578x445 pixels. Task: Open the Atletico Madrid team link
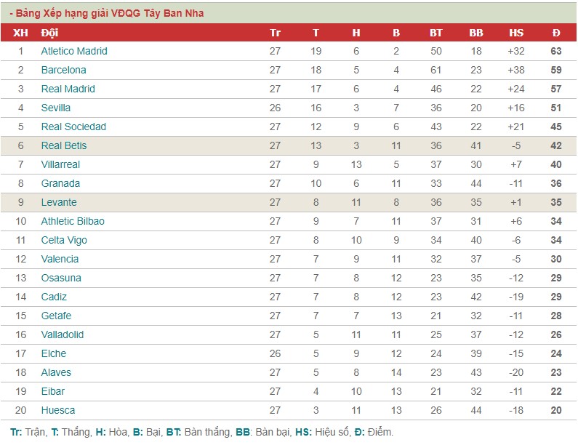(x=74, y=51)
